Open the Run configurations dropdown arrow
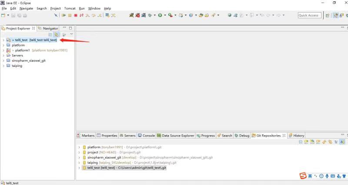 165,15
